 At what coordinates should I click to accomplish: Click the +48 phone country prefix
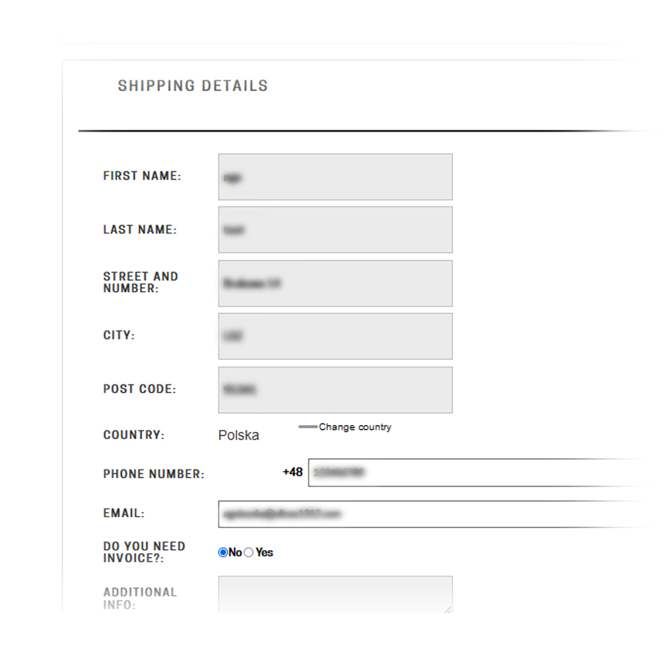click(292, 472)
